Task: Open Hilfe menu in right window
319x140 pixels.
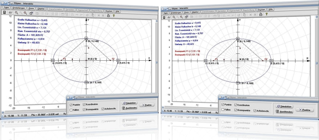Action: tap(270, 9)
